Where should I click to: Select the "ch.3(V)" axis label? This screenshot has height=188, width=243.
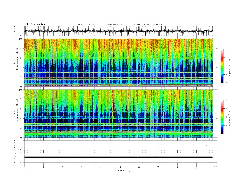(x=15, y=145)
